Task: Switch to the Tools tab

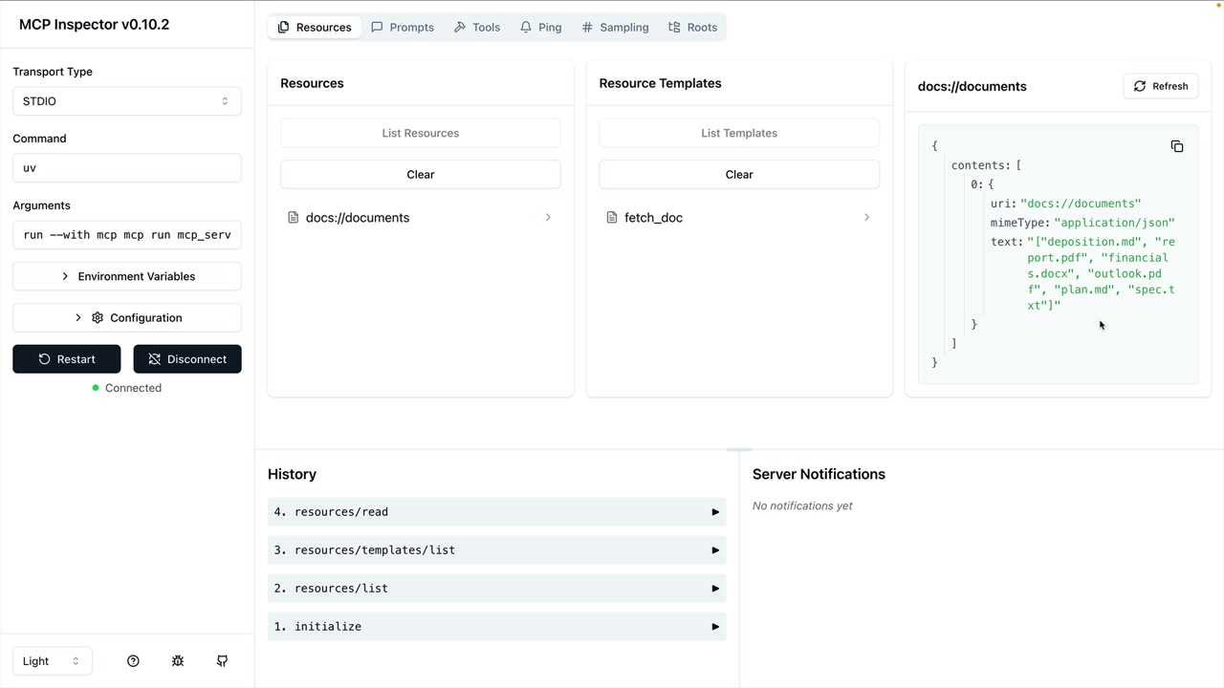Action: (477, 27)
